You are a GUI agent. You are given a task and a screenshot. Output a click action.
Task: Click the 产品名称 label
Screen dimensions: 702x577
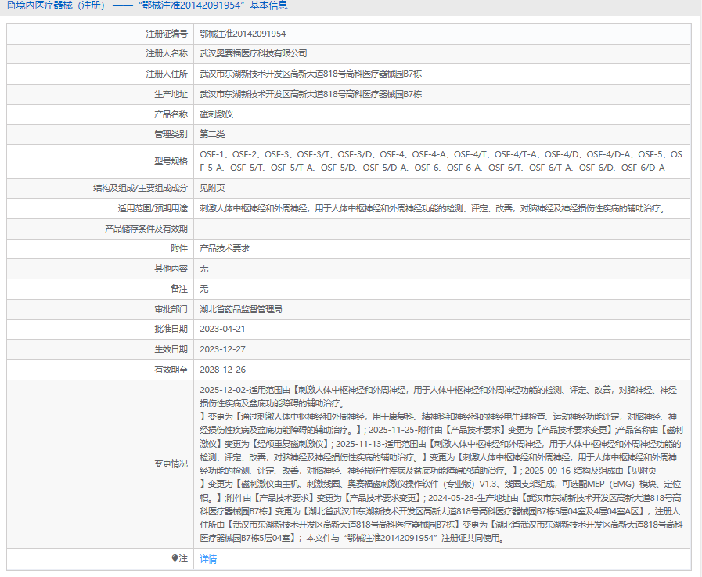click(171, 114)
